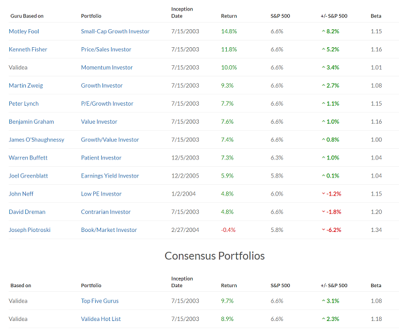The height and width of the screenshot is (333, 399).
Task: Open Joel Greenblatt guru page
Action: click(x=28, y=175)
